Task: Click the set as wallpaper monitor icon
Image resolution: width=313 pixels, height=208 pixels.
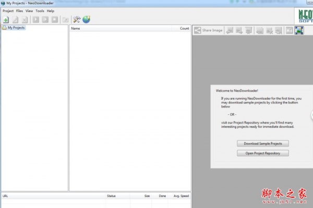Action: click(279, 31)
